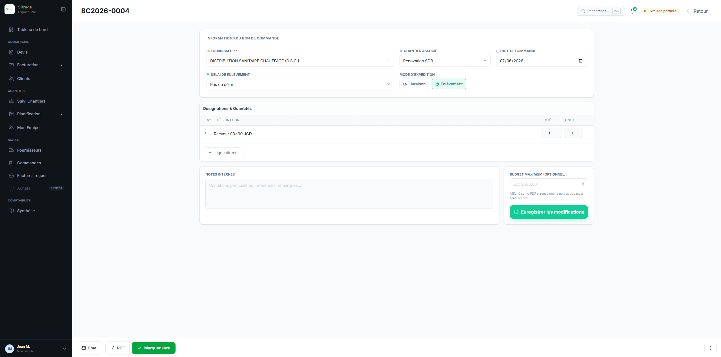This screenshot has width=721, height=357.
Task: Click the search magnifier icon
Action: pos(583,11)
